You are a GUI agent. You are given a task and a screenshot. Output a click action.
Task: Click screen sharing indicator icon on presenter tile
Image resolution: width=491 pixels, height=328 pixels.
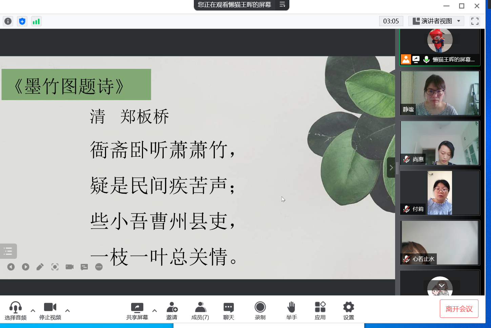(416, 59)
